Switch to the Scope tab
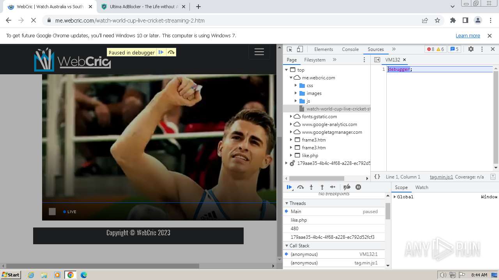Viewport: 499px width, 280px height. (401, 187)
